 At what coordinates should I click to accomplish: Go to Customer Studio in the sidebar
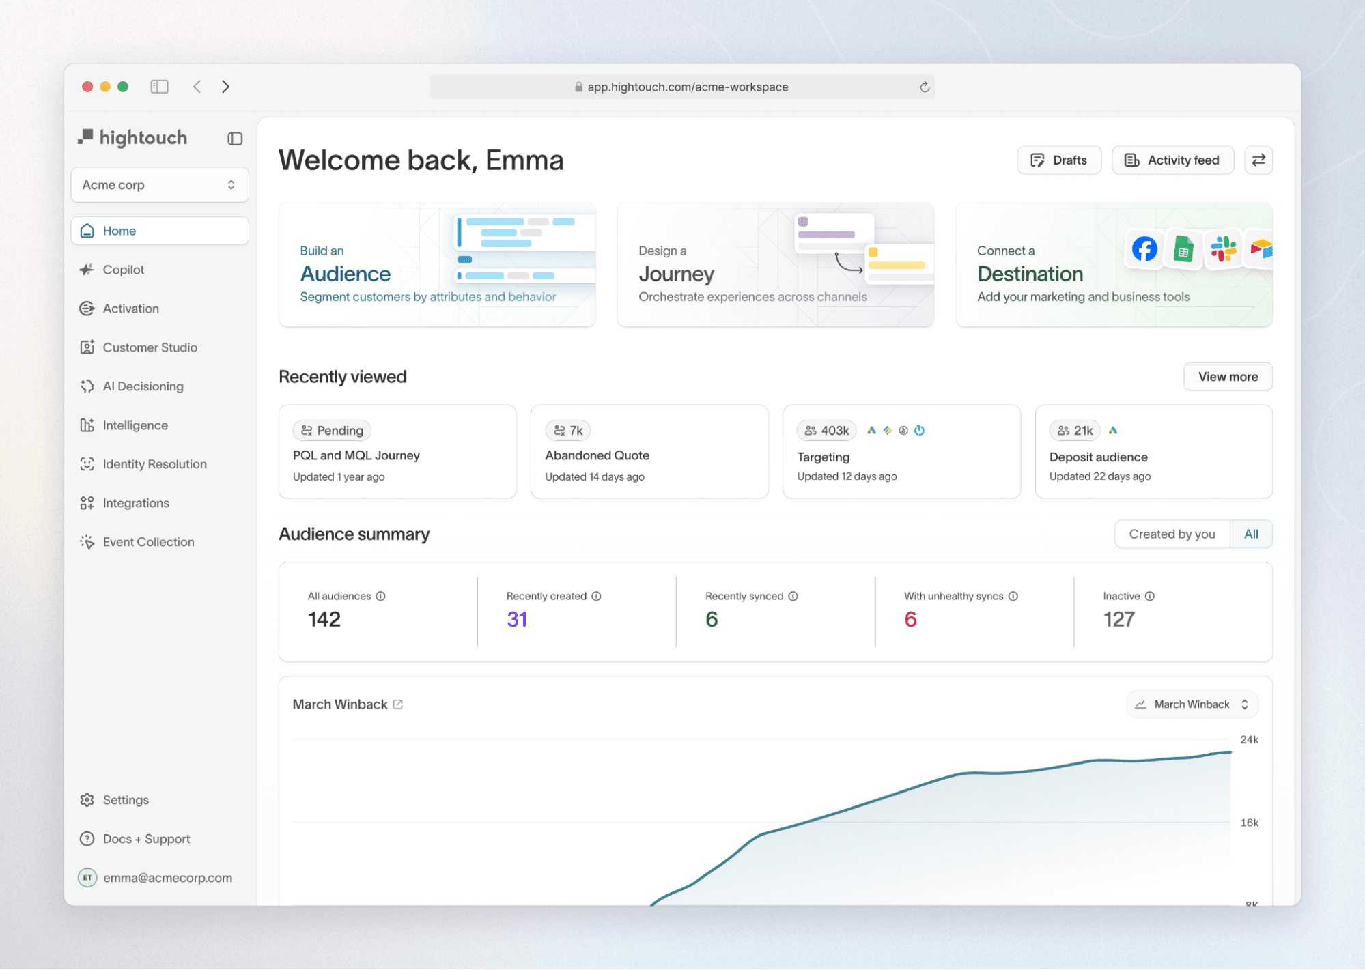[x=150, y=347]
